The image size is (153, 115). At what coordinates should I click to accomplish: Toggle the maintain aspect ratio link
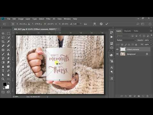point(56,24)
